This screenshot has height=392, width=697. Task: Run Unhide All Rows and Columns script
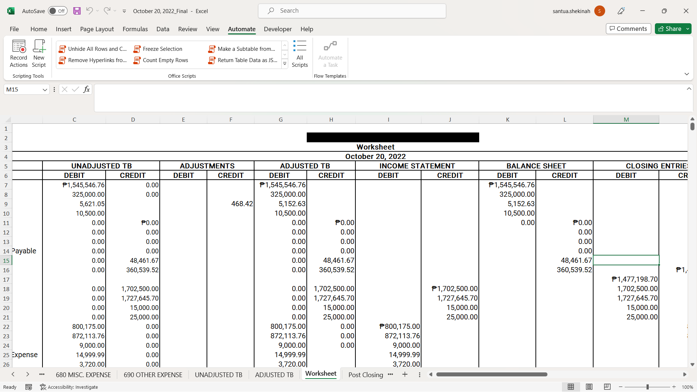(93, 49)
